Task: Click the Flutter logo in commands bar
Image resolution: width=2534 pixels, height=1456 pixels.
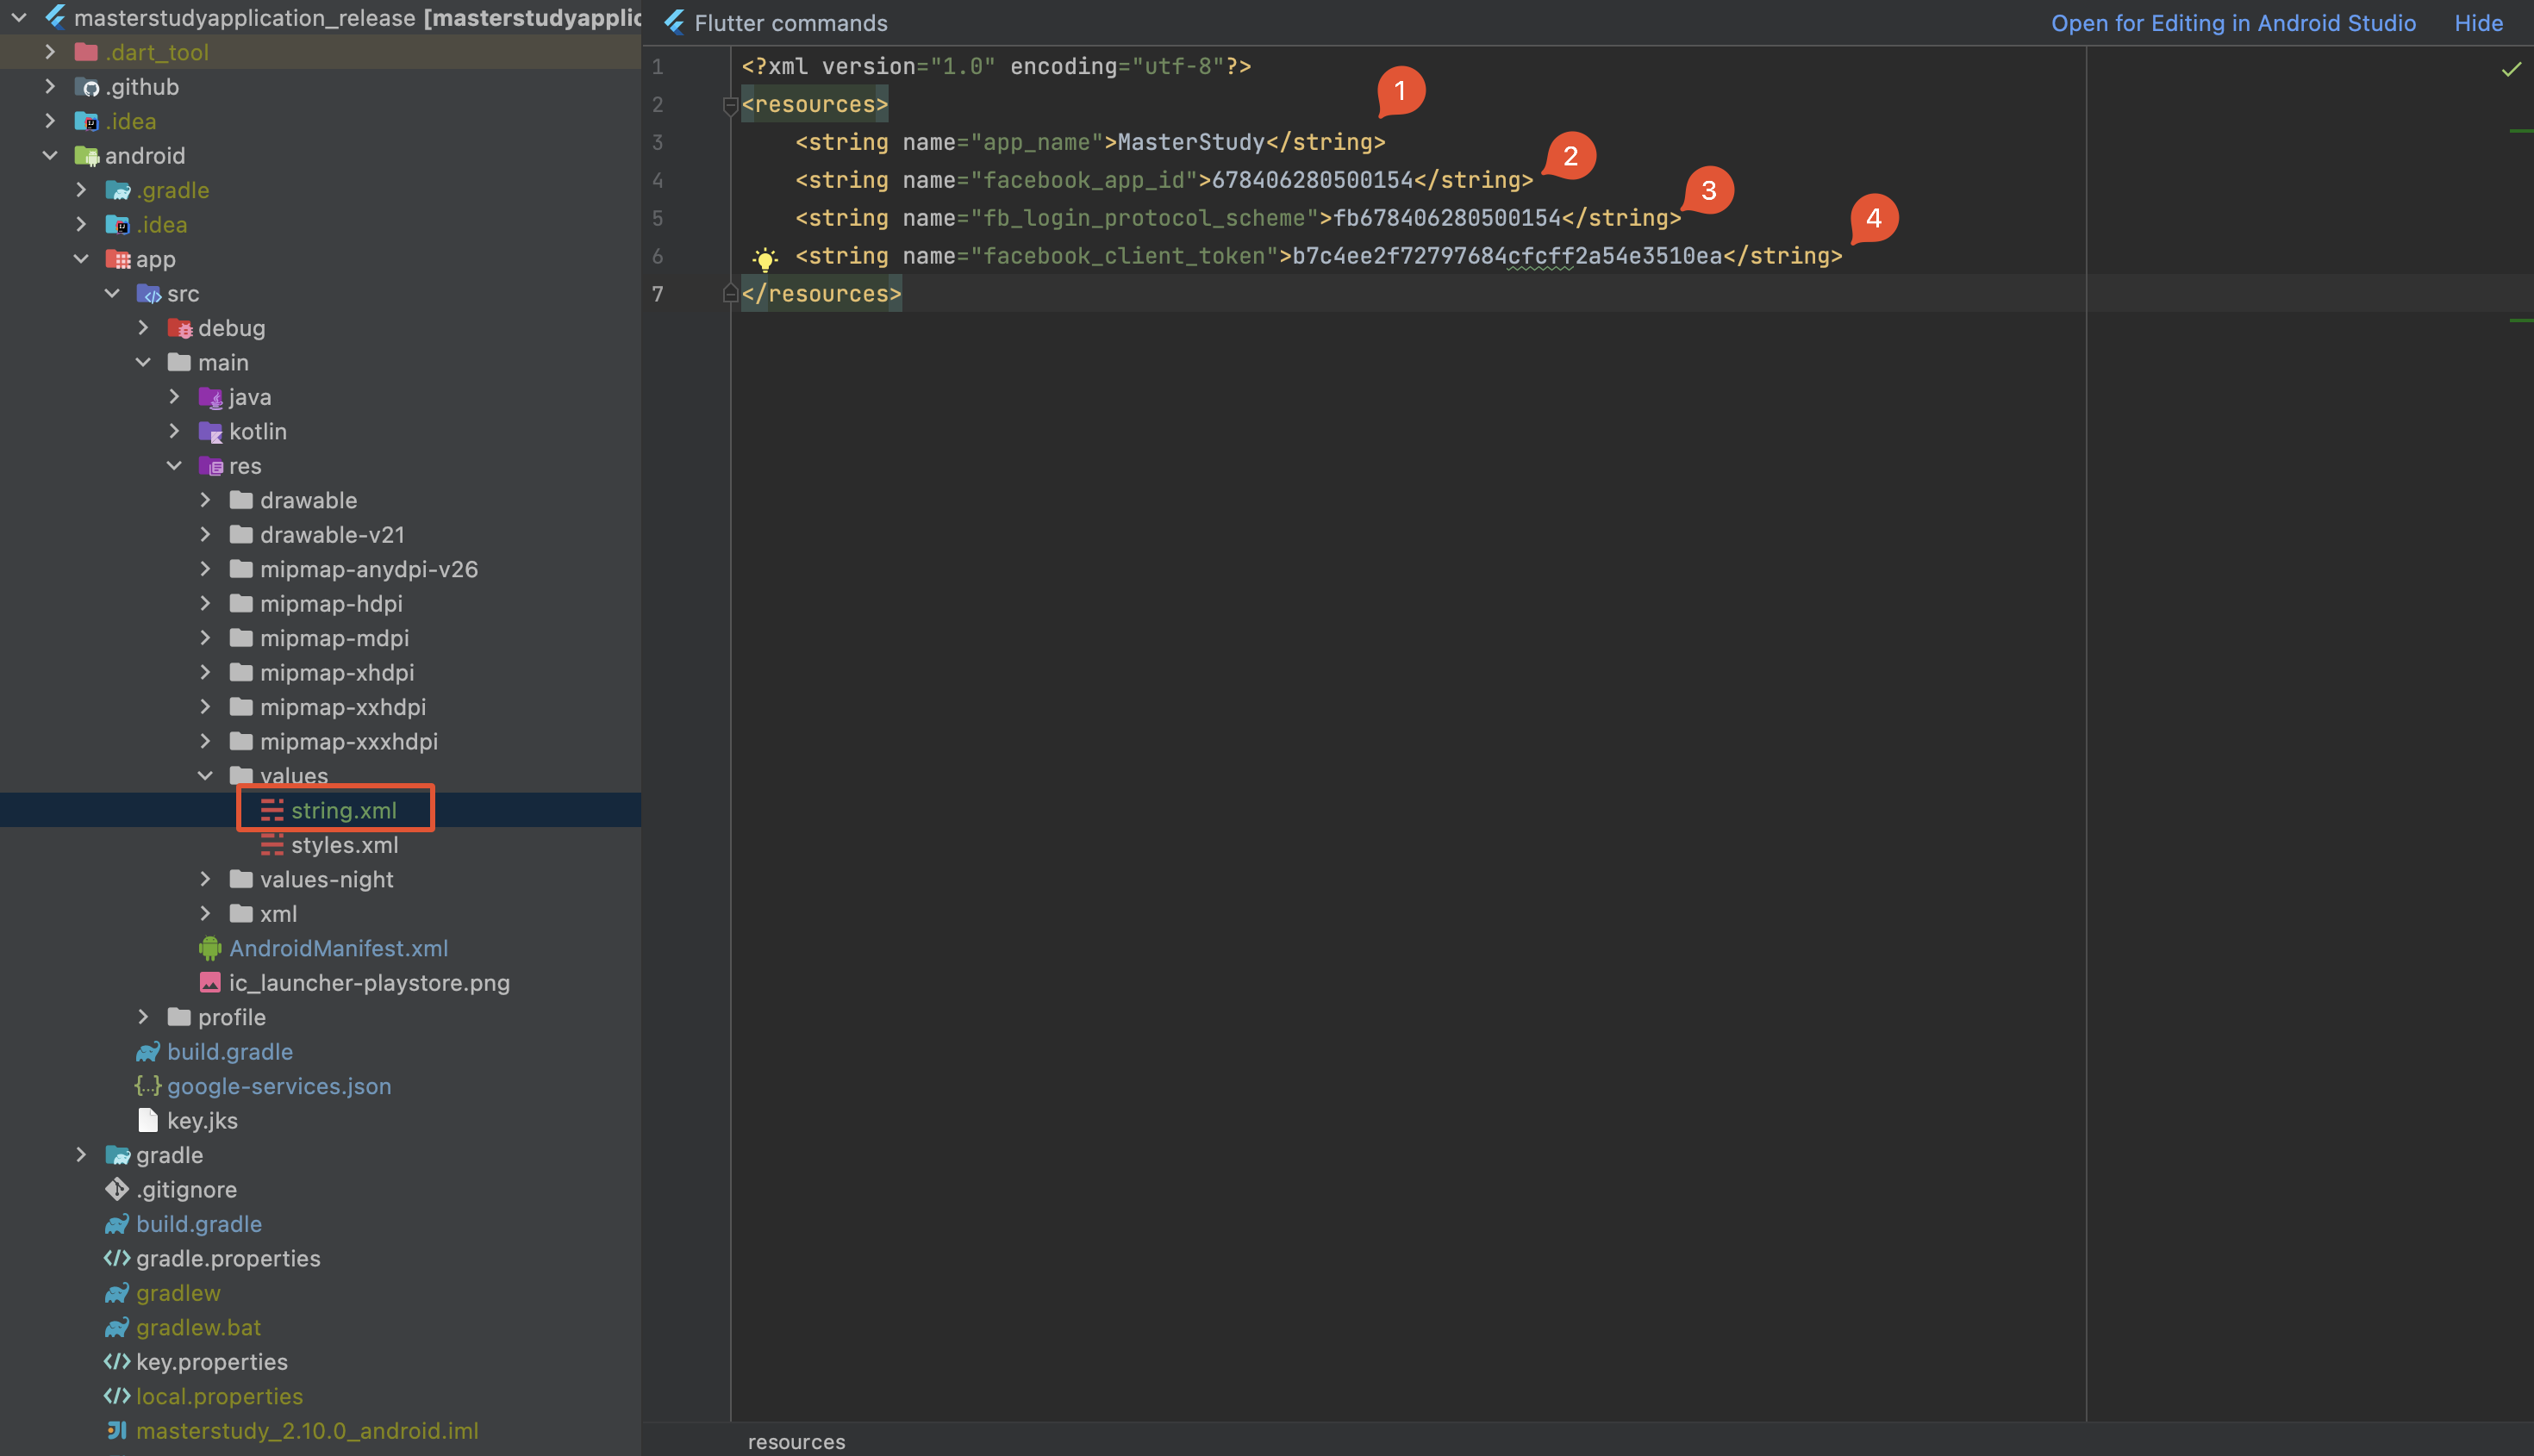Action: pos(674,22)
